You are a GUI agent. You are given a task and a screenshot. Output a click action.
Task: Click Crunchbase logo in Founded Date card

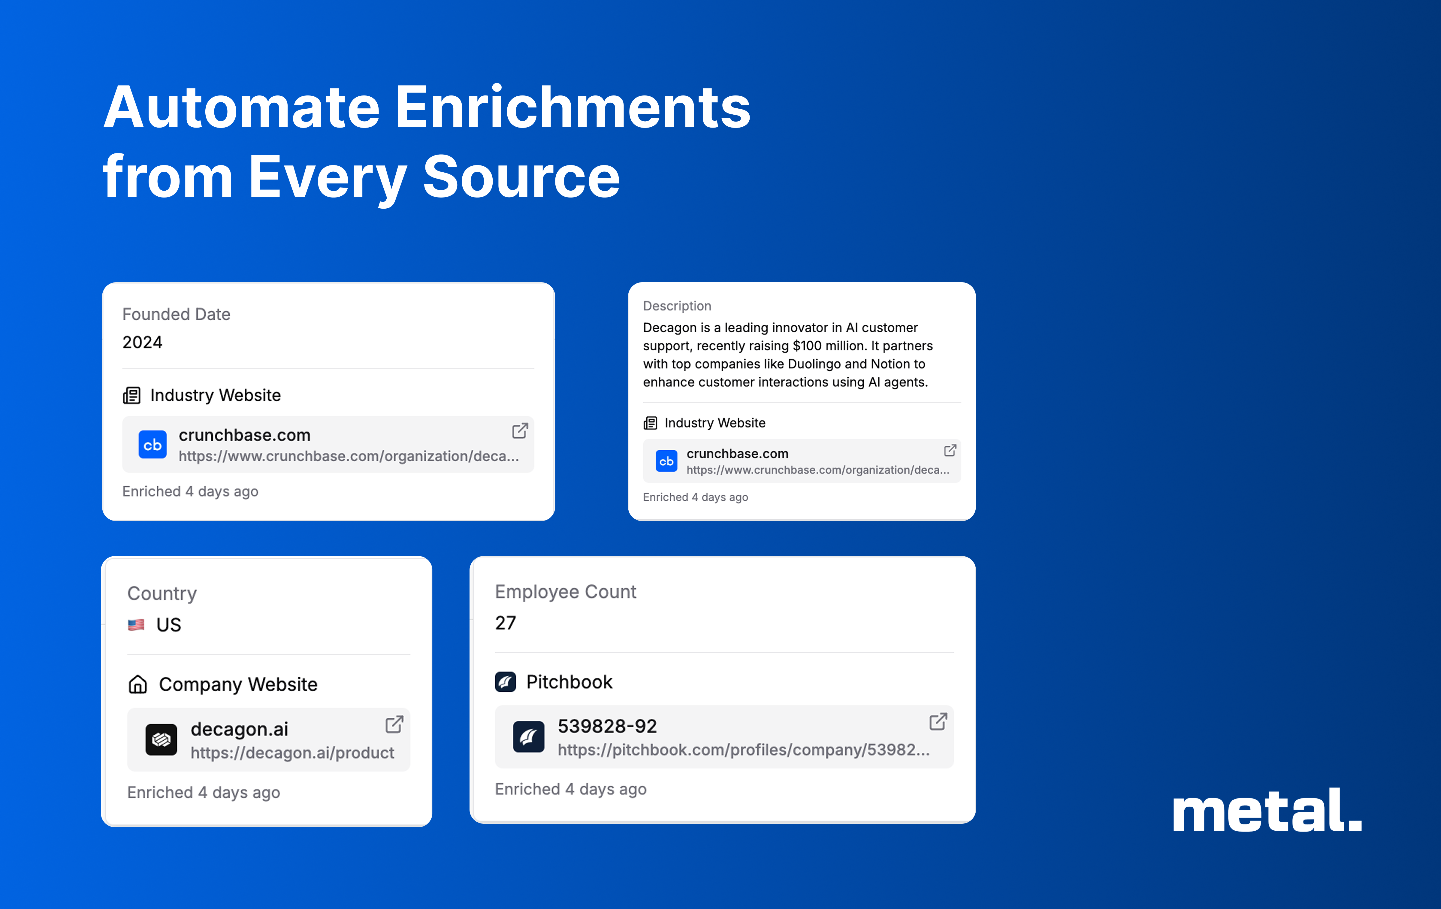tap(153, 445)
